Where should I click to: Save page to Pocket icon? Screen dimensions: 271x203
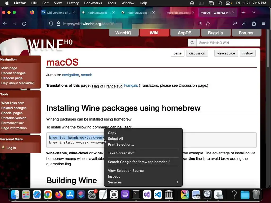tap(234, 24)
